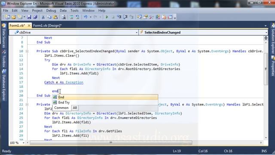This screenshot has width=275, height=155.
Task: Click the Paste clipboard icon
Action: click(55, 17)
